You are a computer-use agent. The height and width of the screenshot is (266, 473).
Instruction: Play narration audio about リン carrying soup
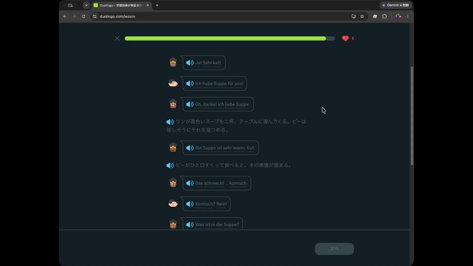click(170, 122)
